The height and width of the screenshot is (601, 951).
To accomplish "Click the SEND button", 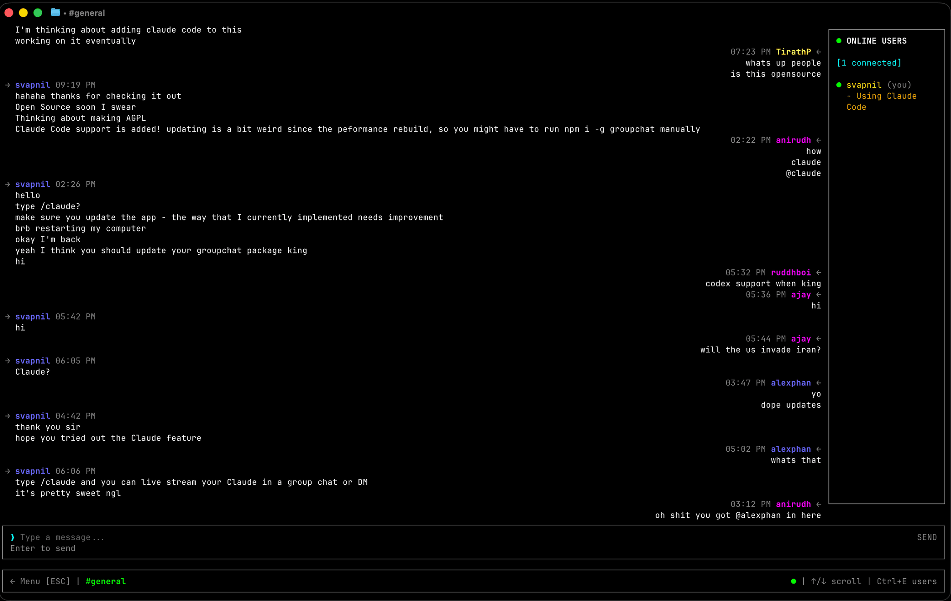I will click(927, 537).
